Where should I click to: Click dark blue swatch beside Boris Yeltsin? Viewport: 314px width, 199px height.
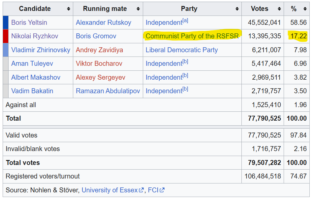tap(6, 22)
